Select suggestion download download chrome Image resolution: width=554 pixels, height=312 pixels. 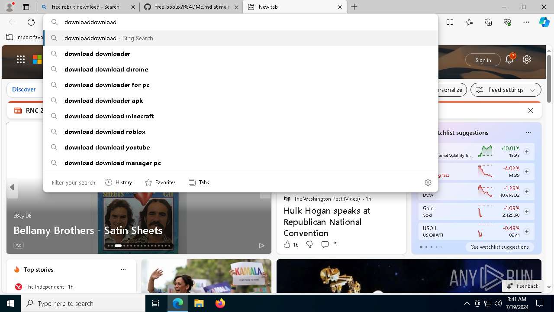241,69
